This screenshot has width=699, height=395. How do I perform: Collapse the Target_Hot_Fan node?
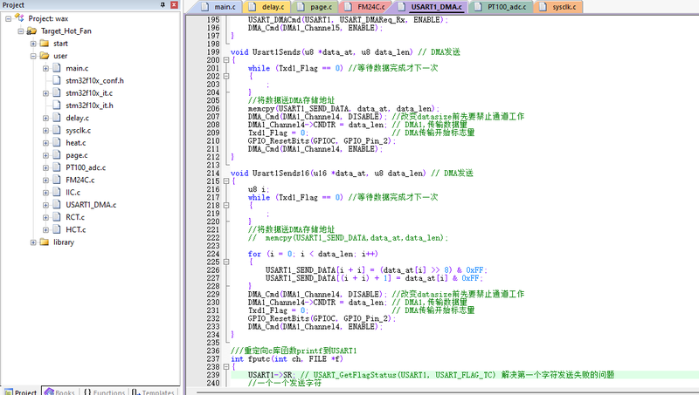(20, 31)
